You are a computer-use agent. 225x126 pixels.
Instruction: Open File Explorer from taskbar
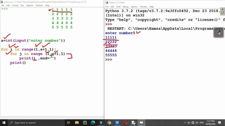(77, 122)
